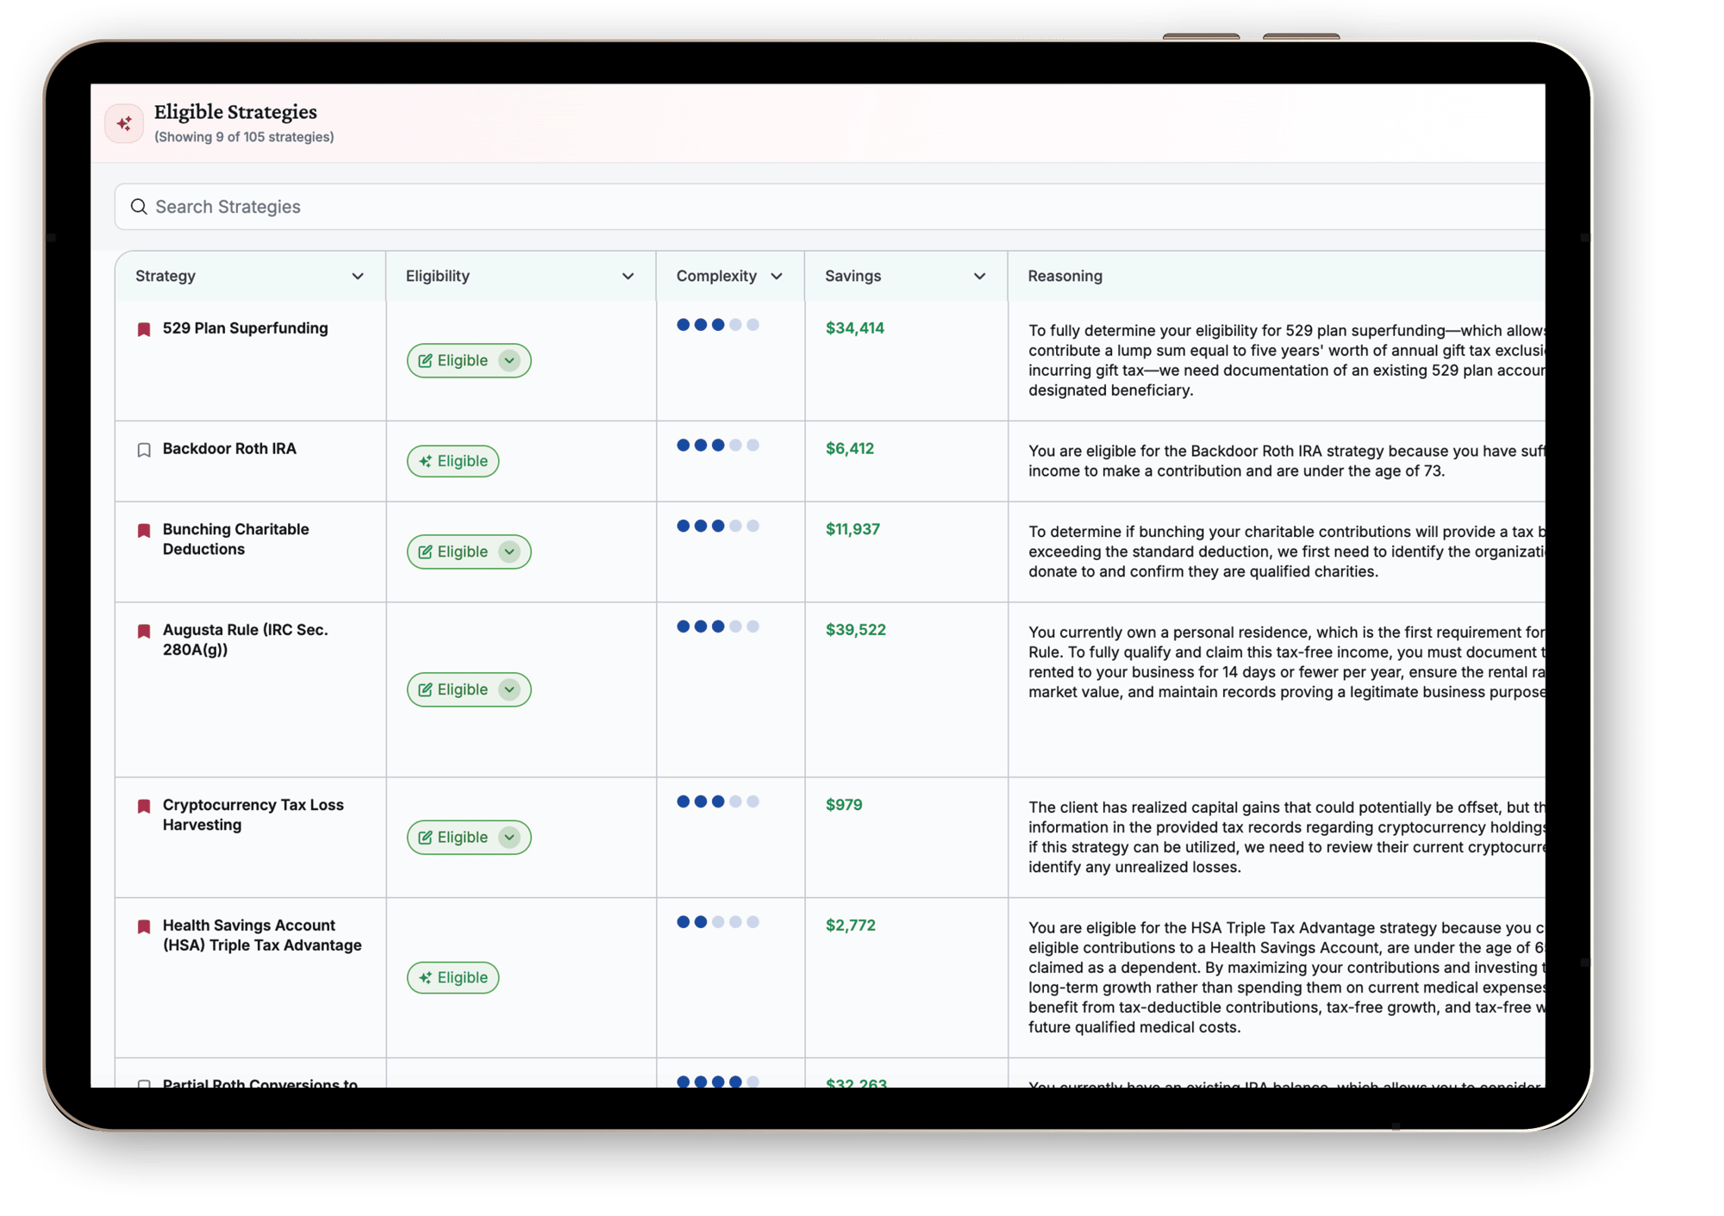
Task: Click the complexity dot rating for Backdoor Roth IRA
Action: click(717, 446)
